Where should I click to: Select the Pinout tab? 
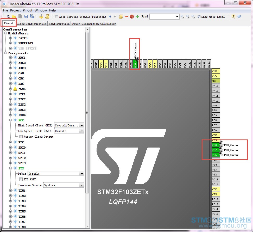[9, 23]
